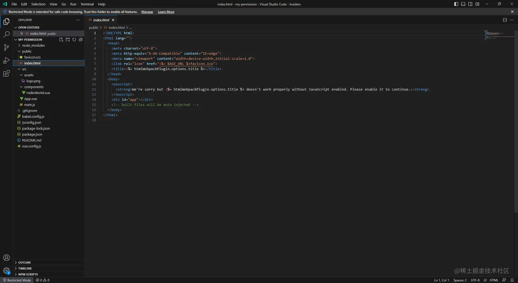518x283 pixels.
Task: Open the Run menu
Action: (x=73, y=4)
